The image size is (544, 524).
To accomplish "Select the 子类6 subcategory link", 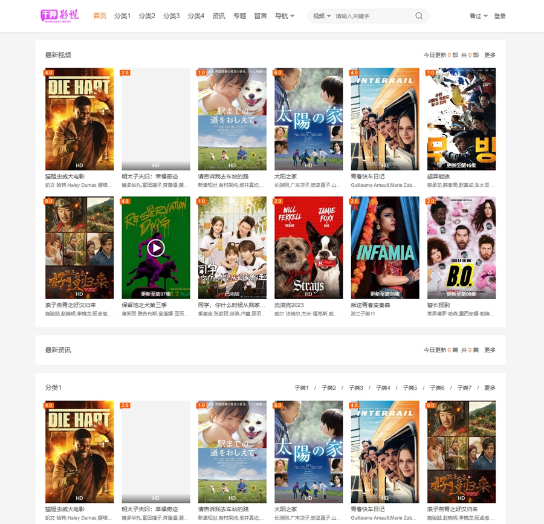I will point(437,387).
